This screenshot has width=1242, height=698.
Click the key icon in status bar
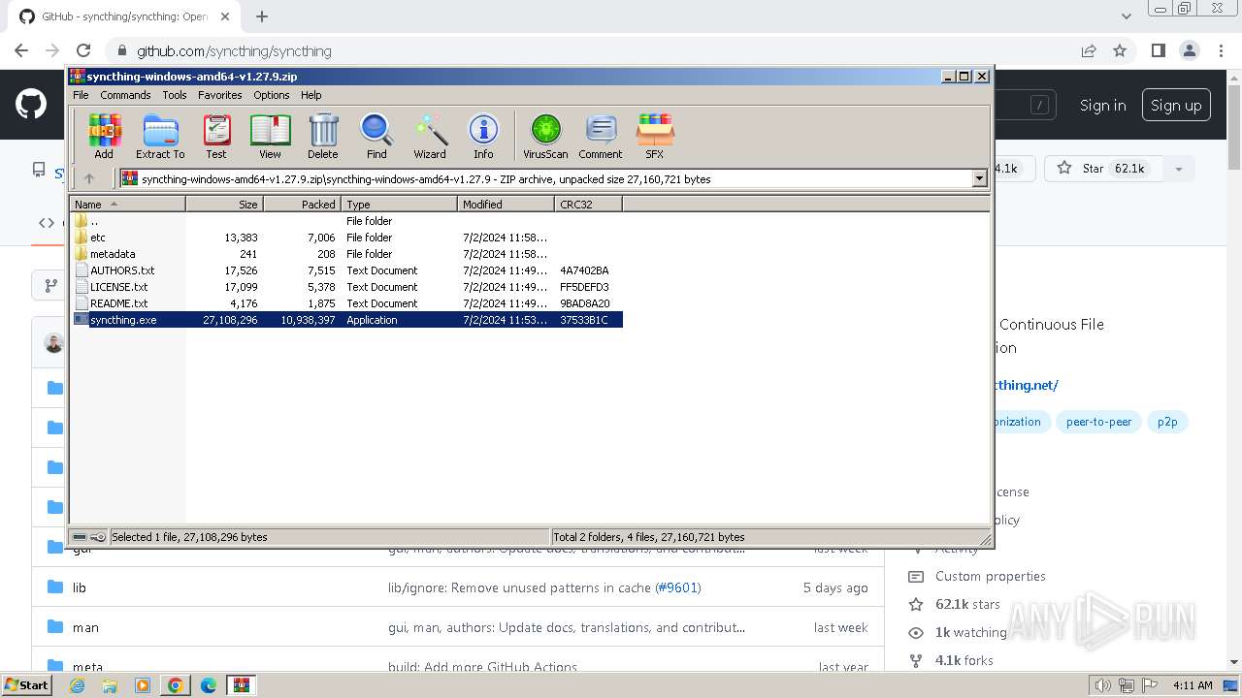pyautogui.click(x=98, y=537)
